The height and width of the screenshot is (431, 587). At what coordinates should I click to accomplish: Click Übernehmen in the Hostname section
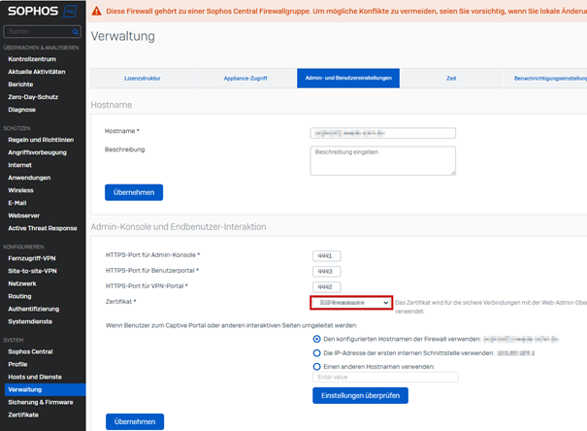pos(134,192)
